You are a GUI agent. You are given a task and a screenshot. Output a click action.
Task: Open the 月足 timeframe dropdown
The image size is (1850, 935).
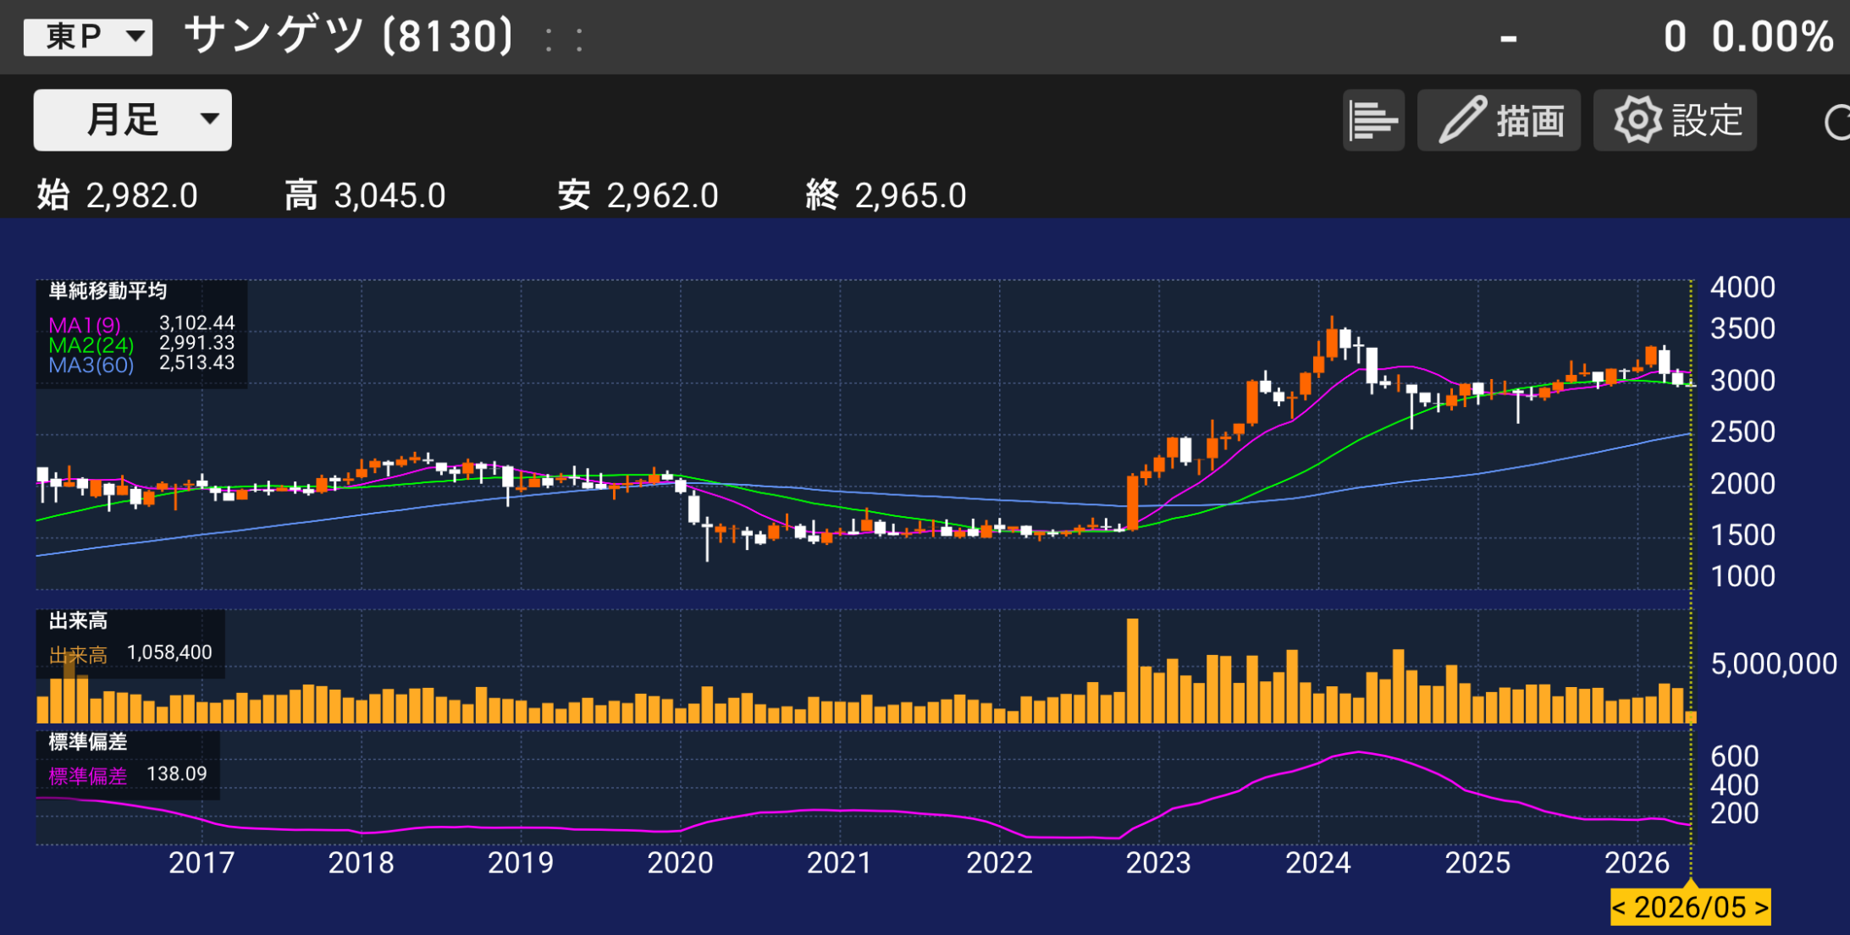[x=132, y=120]
